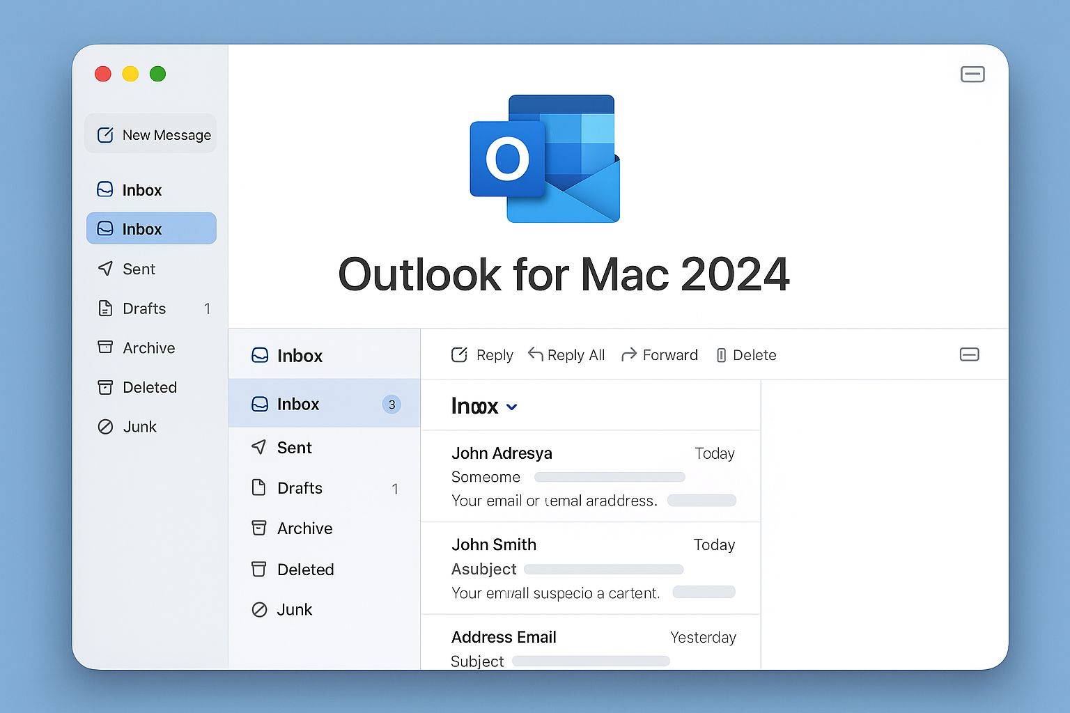The height and width of the screenshot is (713, 1070).
Task: Select the Archive folder in middle pane
Action: click(x=304, y=528)
